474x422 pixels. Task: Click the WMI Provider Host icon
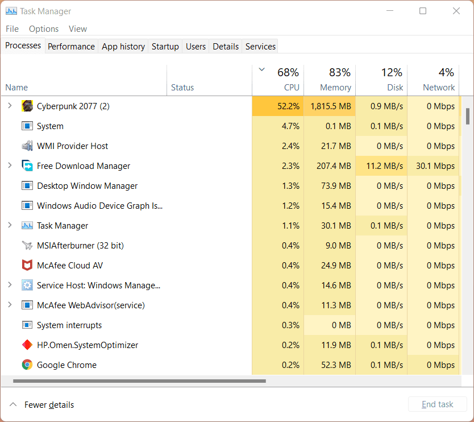[27, 146]
